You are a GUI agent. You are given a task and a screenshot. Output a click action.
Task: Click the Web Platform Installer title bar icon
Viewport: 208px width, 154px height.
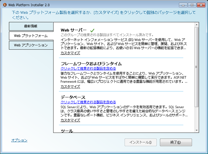click(5, 5)
